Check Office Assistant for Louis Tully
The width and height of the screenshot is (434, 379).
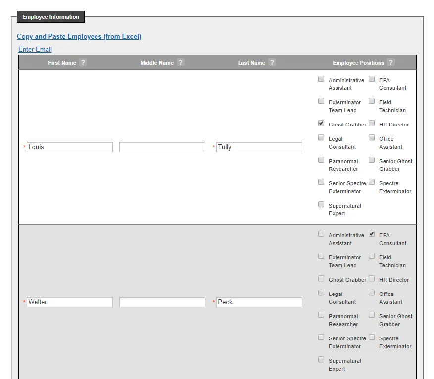[x=372, y=137]
